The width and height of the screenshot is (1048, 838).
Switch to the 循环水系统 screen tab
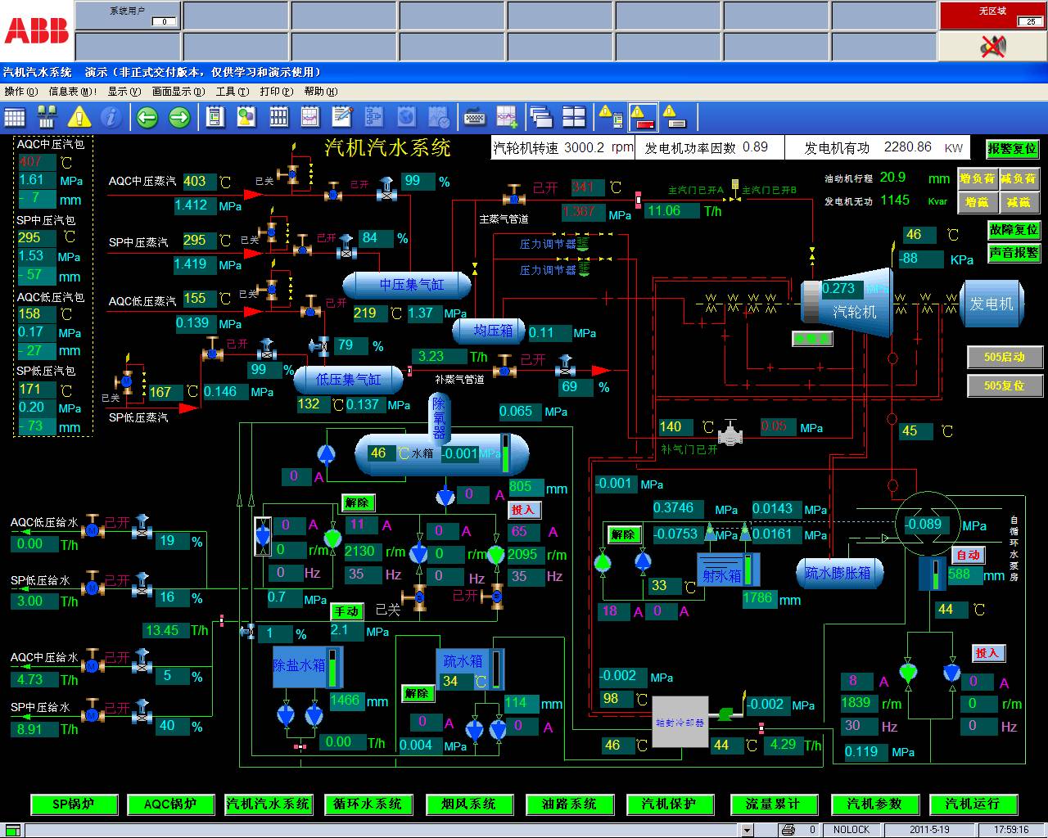(367, 804)
